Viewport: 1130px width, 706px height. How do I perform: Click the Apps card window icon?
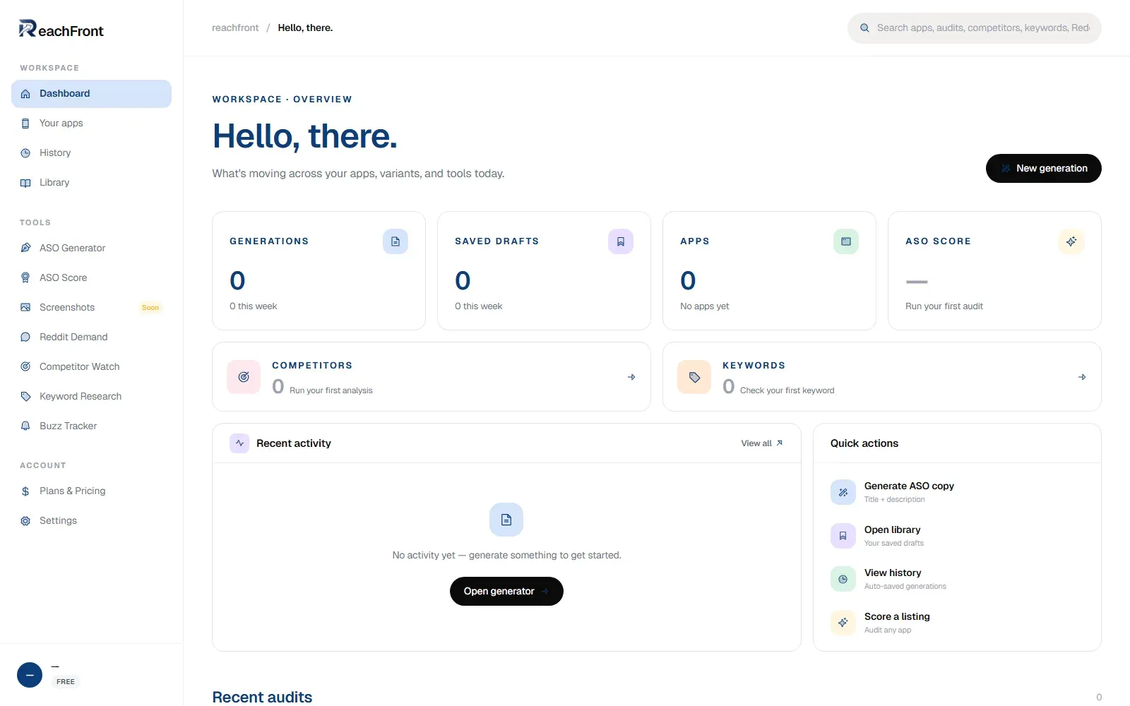846,241
